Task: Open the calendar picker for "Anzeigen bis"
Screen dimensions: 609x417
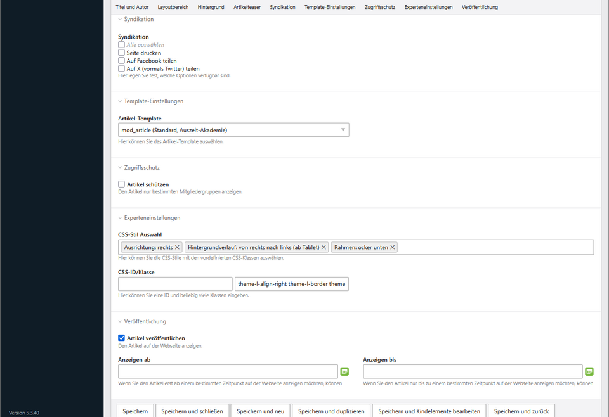Action: [x=589, y=371]
